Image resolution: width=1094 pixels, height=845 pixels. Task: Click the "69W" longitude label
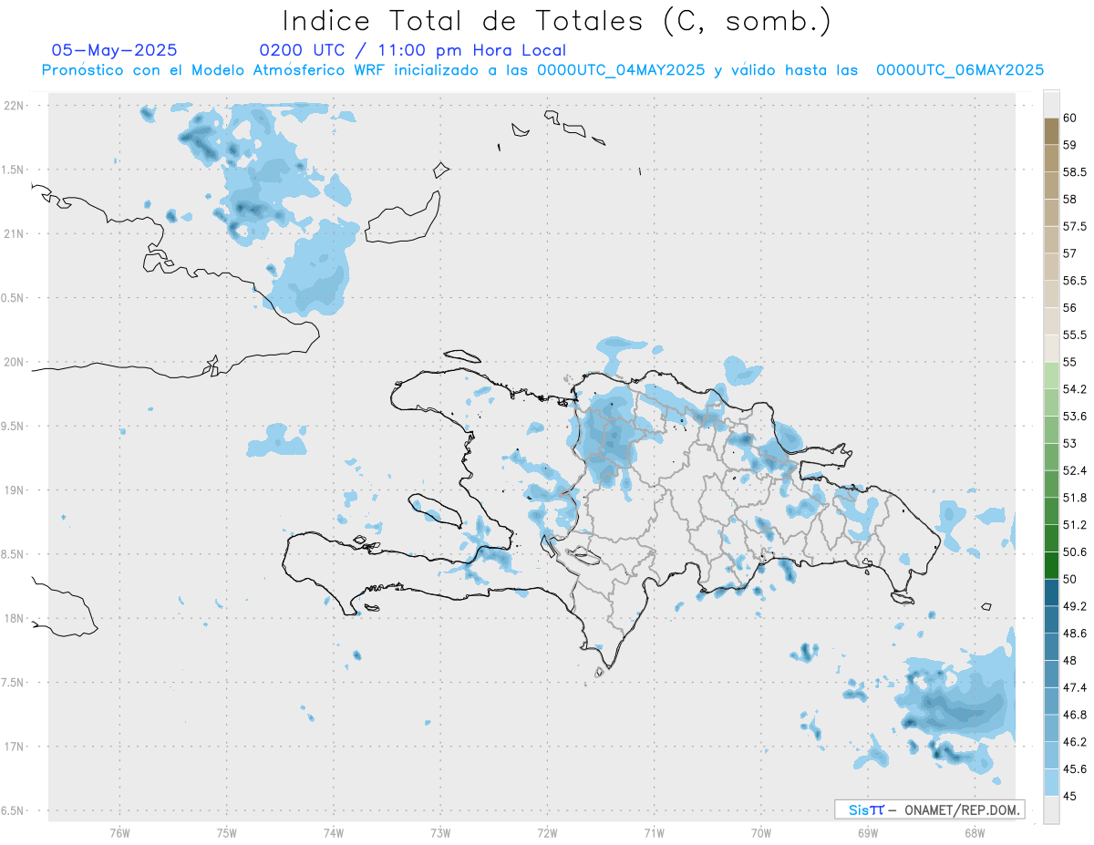pos(867,832)
